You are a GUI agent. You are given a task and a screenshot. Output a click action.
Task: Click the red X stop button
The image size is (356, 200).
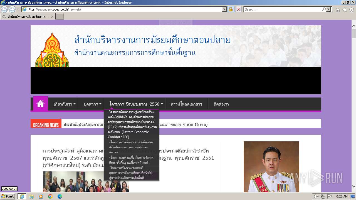[238, 9]
